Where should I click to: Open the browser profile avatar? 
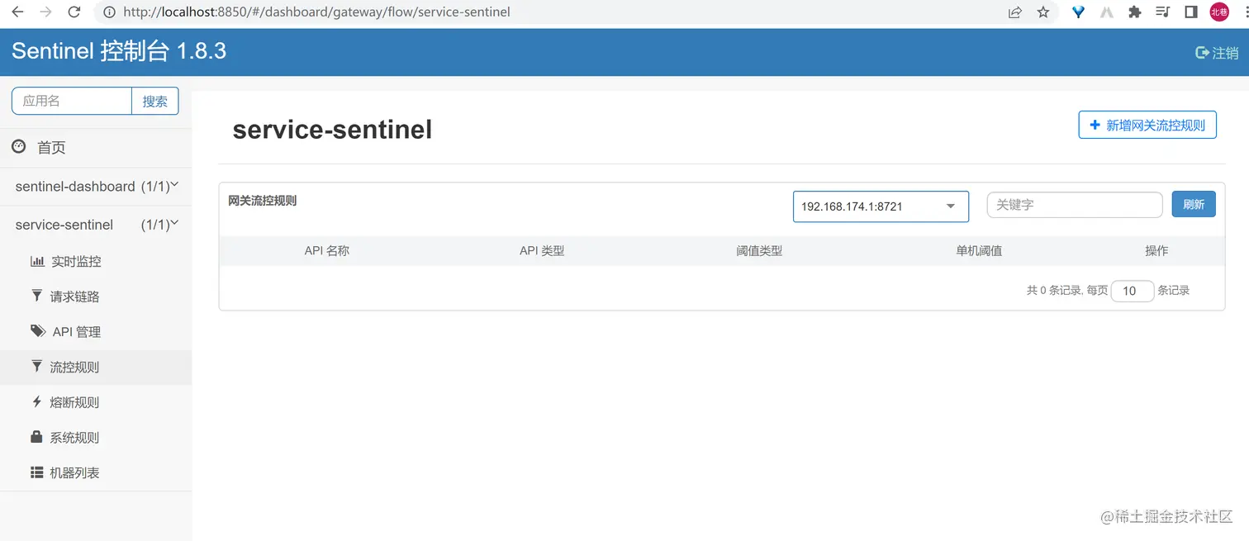click(1219, 12)
